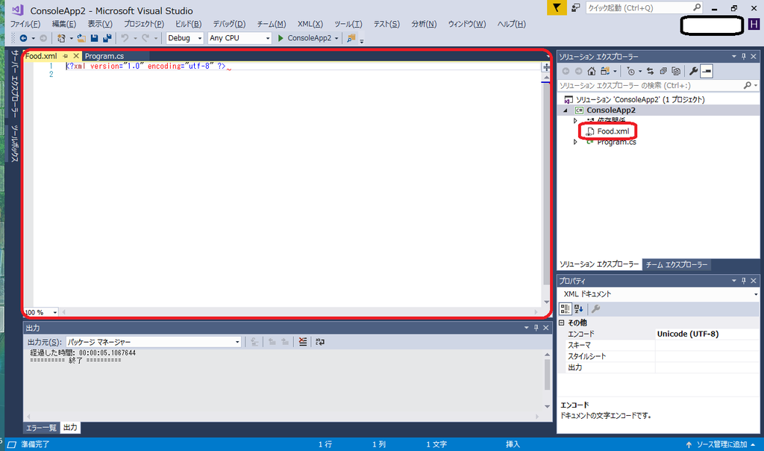Start debugging with the green play icon
Viewport: 764px width, 451px height.
click(x=281, y=38)
